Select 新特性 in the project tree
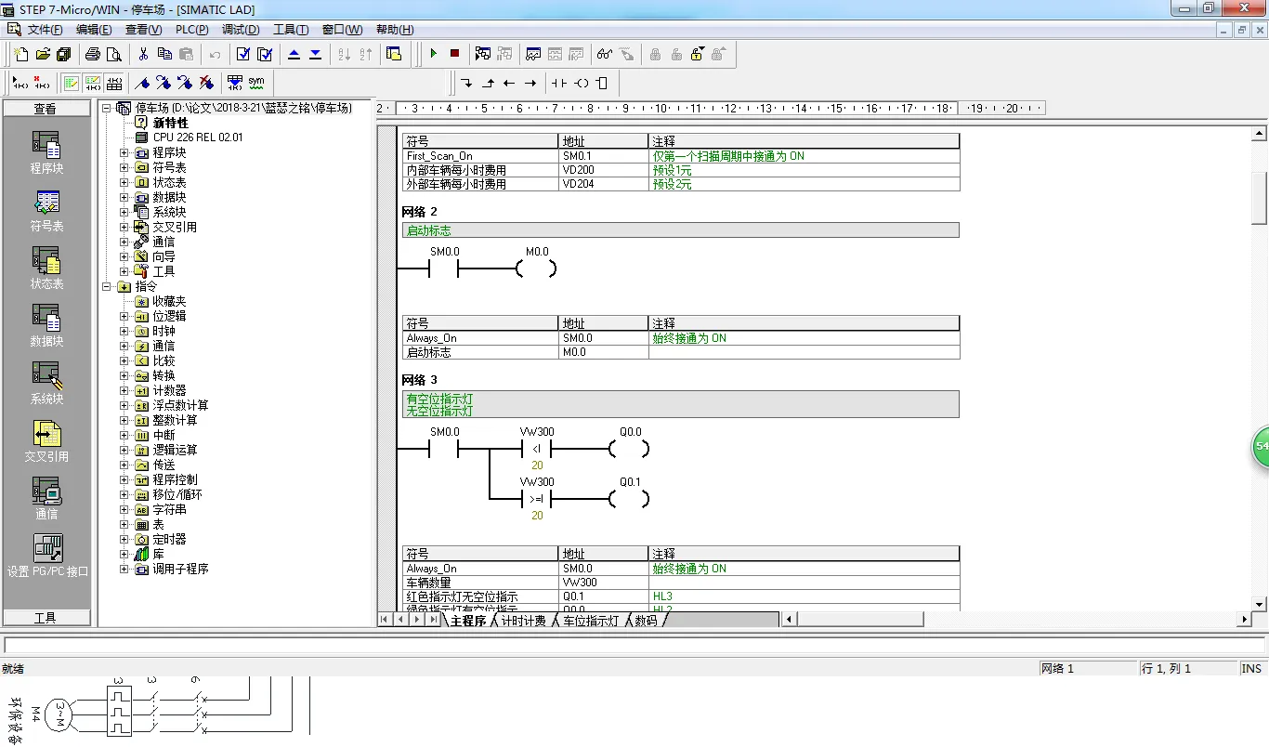 click(170, 123)
